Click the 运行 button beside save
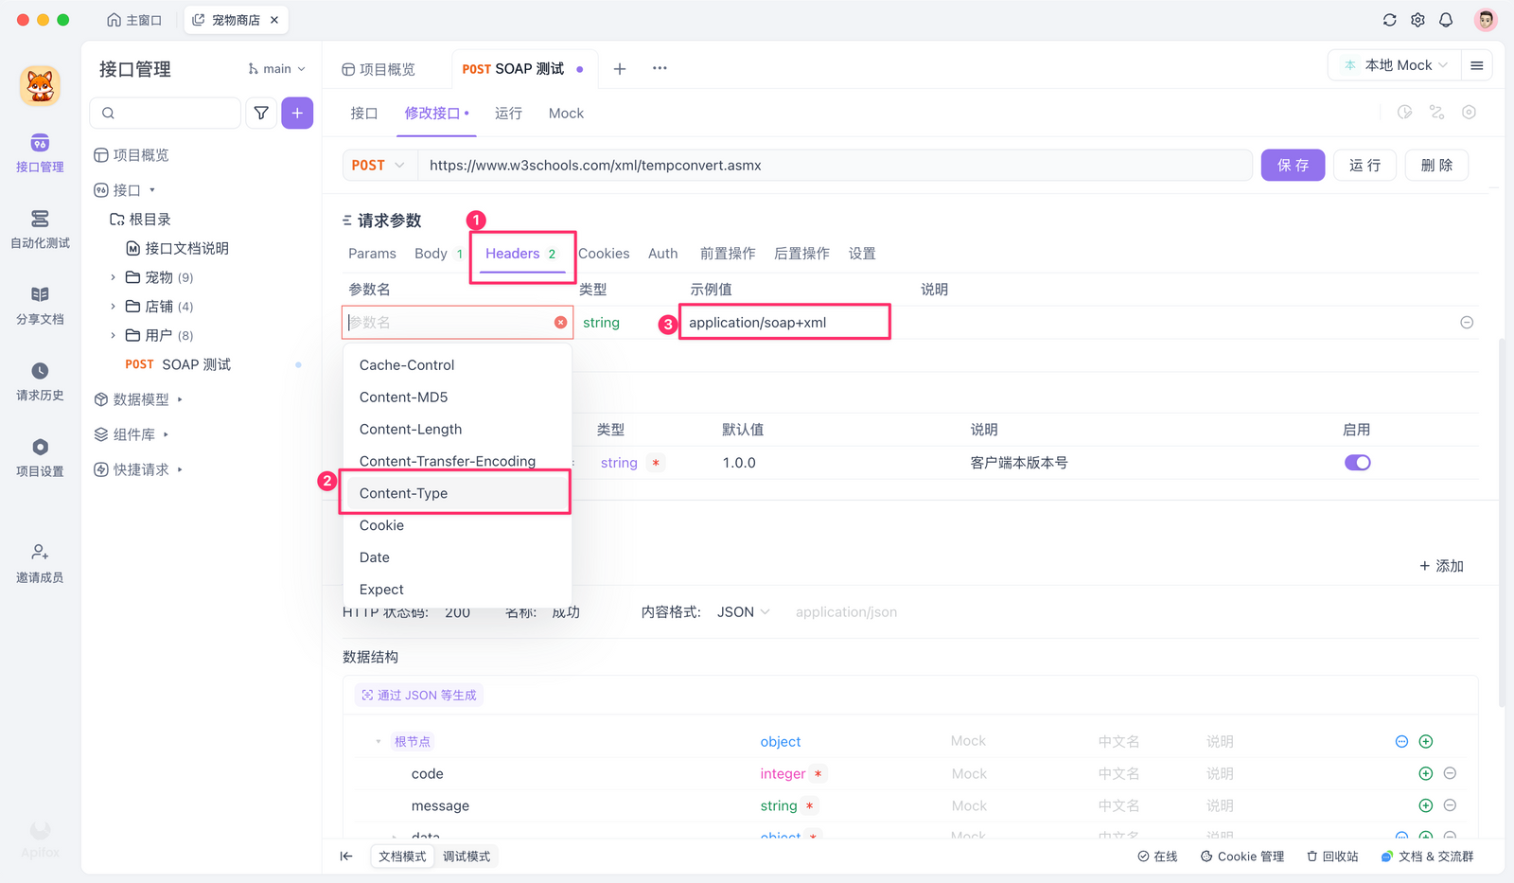 (1364, 166)
